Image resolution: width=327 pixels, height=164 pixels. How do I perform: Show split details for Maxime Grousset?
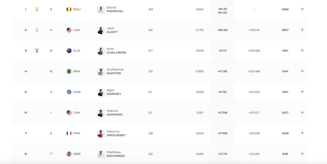coord(302,133)
